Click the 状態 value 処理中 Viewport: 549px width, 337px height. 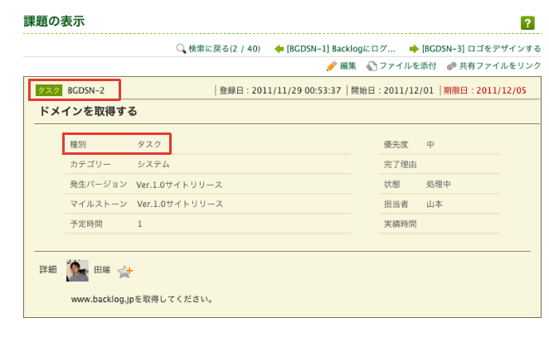439,184
